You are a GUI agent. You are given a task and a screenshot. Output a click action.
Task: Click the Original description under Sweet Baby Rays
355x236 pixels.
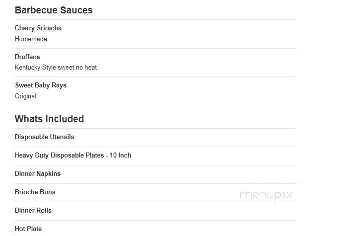point(26,96)
